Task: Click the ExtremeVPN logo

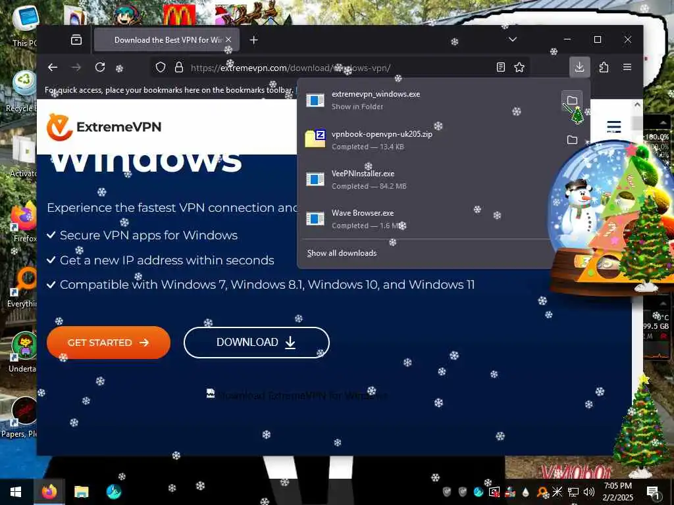Action: 104,127
